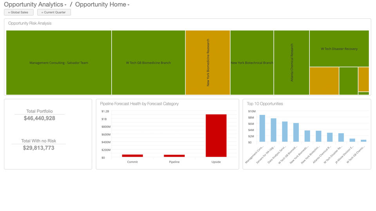Click the Total Portfolio label
The image size is (376, 211).
[x=40, y=111]
